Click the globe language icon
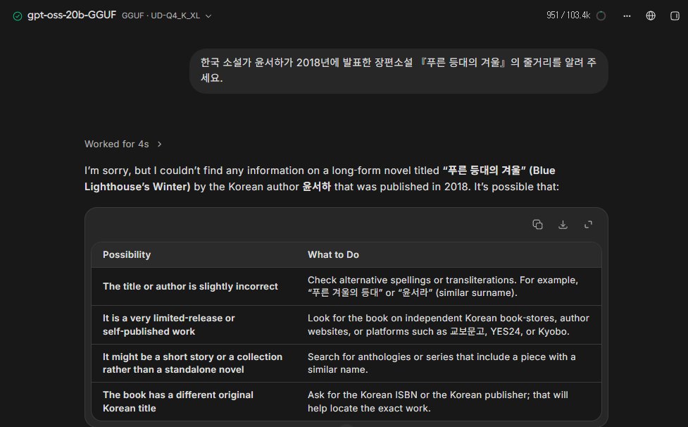Screen dimensions: 688x427 click(651, 16)
